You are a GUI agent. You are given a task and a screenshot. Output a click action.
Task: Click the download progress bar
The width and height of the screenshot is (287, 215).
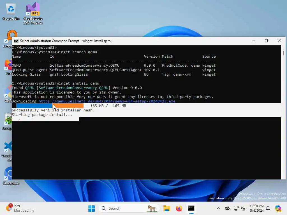click(x=50, y=106)
